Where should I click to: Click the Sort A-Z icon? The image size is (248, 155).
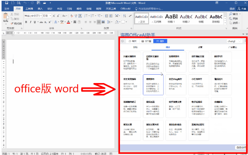pos(125,16)
